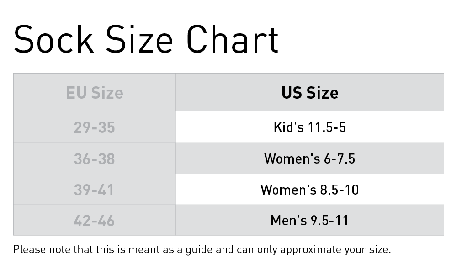This screenshot has height=280, width=457.
Task: Click the EU size 42-46 cell
Action: point(95,221)
